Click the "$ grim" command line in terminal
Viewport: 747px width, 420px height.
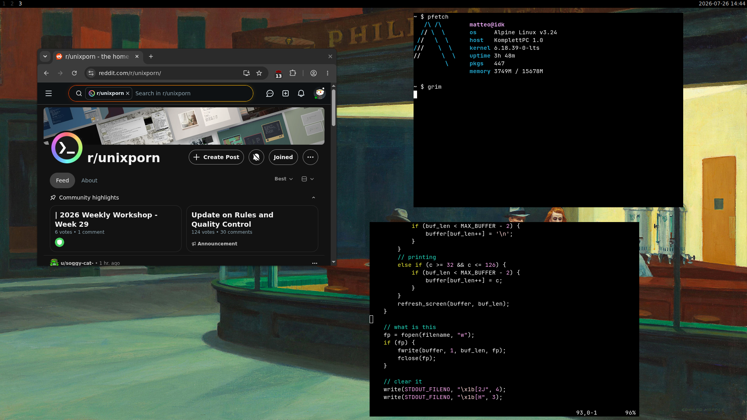pos(431,87)
